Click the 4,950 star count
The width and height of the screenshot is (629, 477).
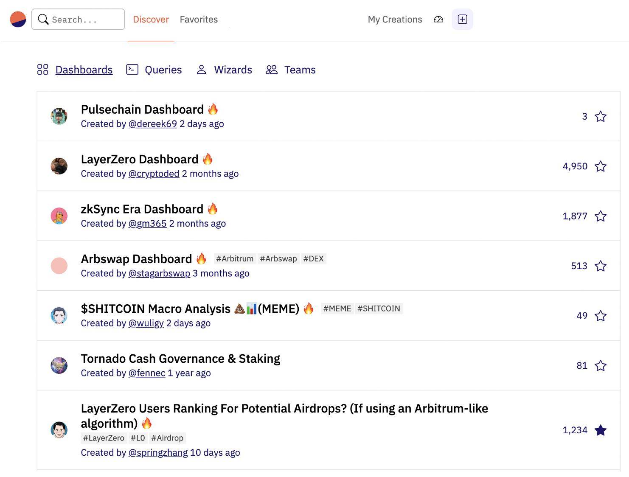575,166
